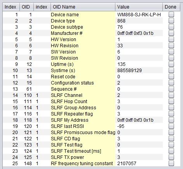Check Done for RF frequency tuning constant
The height and width of the screenshot is (169, 183).
(x=171, y=163)
